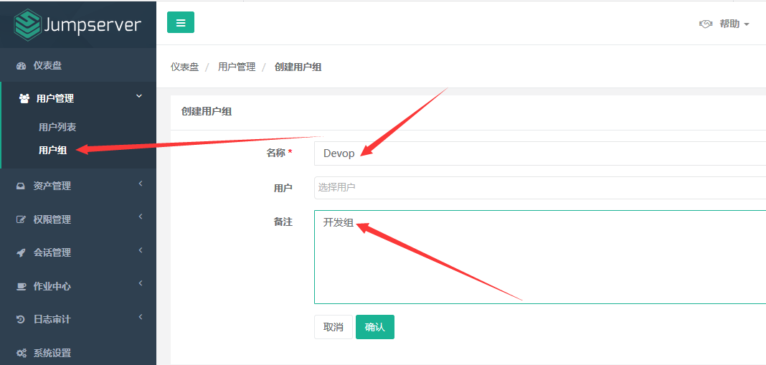This screenshot has width=766, height=365.
Task: Click the system settings gears icon
Action: click(x=21, y=353)
